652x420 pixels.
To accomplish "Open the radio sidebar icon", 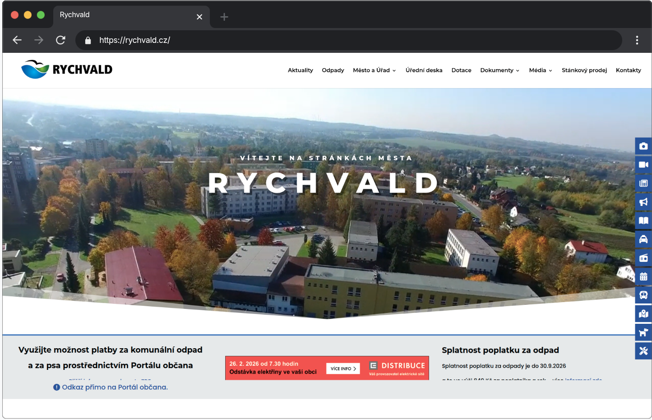I will click(x=643, y=258).
